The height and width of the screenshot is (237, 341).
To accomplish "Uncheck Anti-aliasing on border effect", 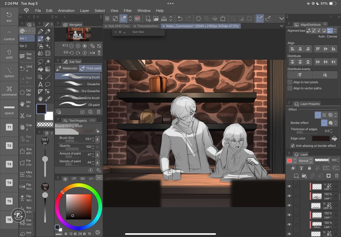I will click(293, 146).
